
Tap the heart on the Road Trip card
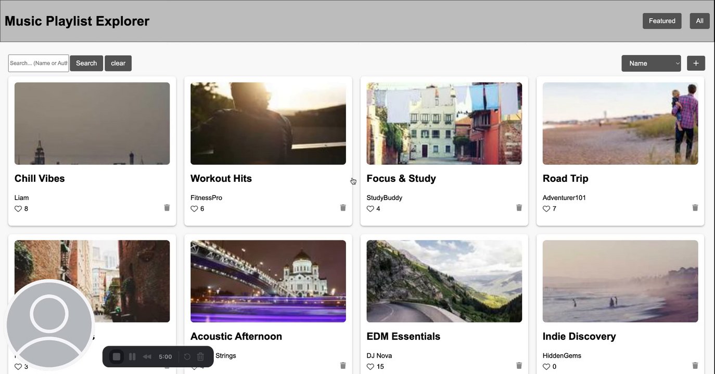coord(546,209)
